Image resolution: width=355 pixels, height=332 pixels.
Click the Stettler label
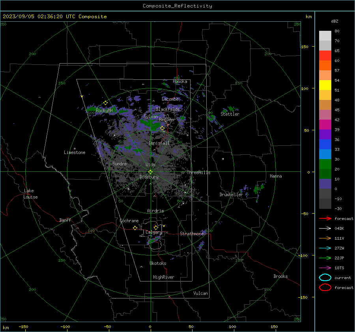pyautogui.click(x=230, y=114)
